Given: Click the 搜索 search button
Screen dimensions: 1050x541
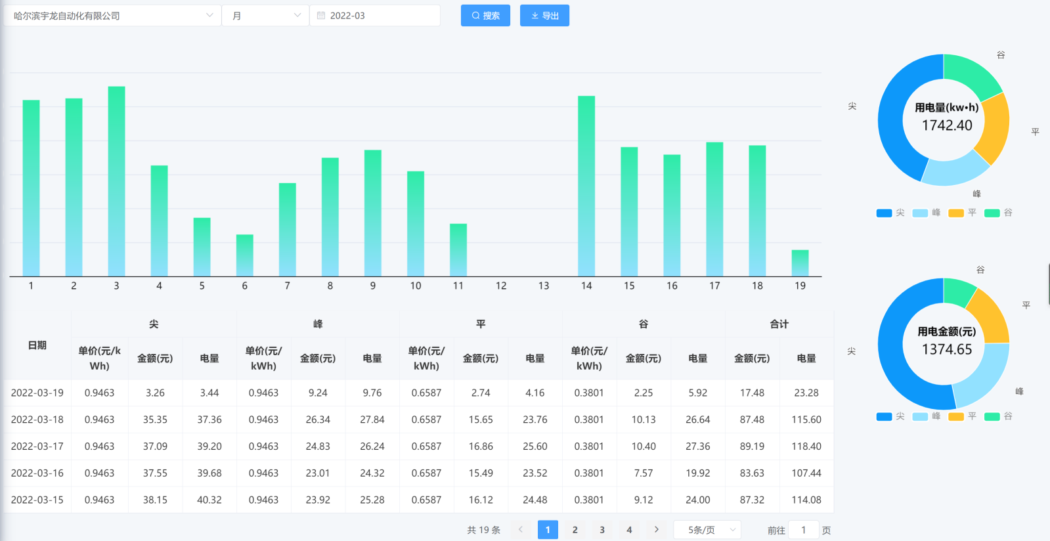Looking at the screenshot, I should point(485,15).
